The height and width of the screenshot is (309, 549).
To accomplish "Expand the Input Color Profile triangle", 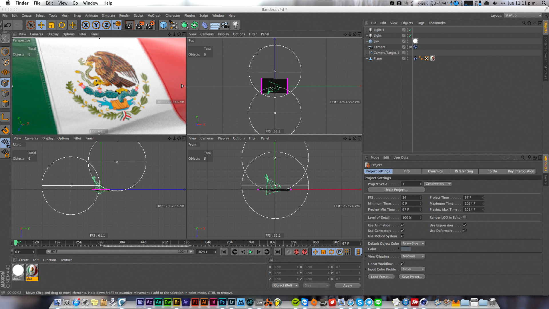I will tap(366, 269).
